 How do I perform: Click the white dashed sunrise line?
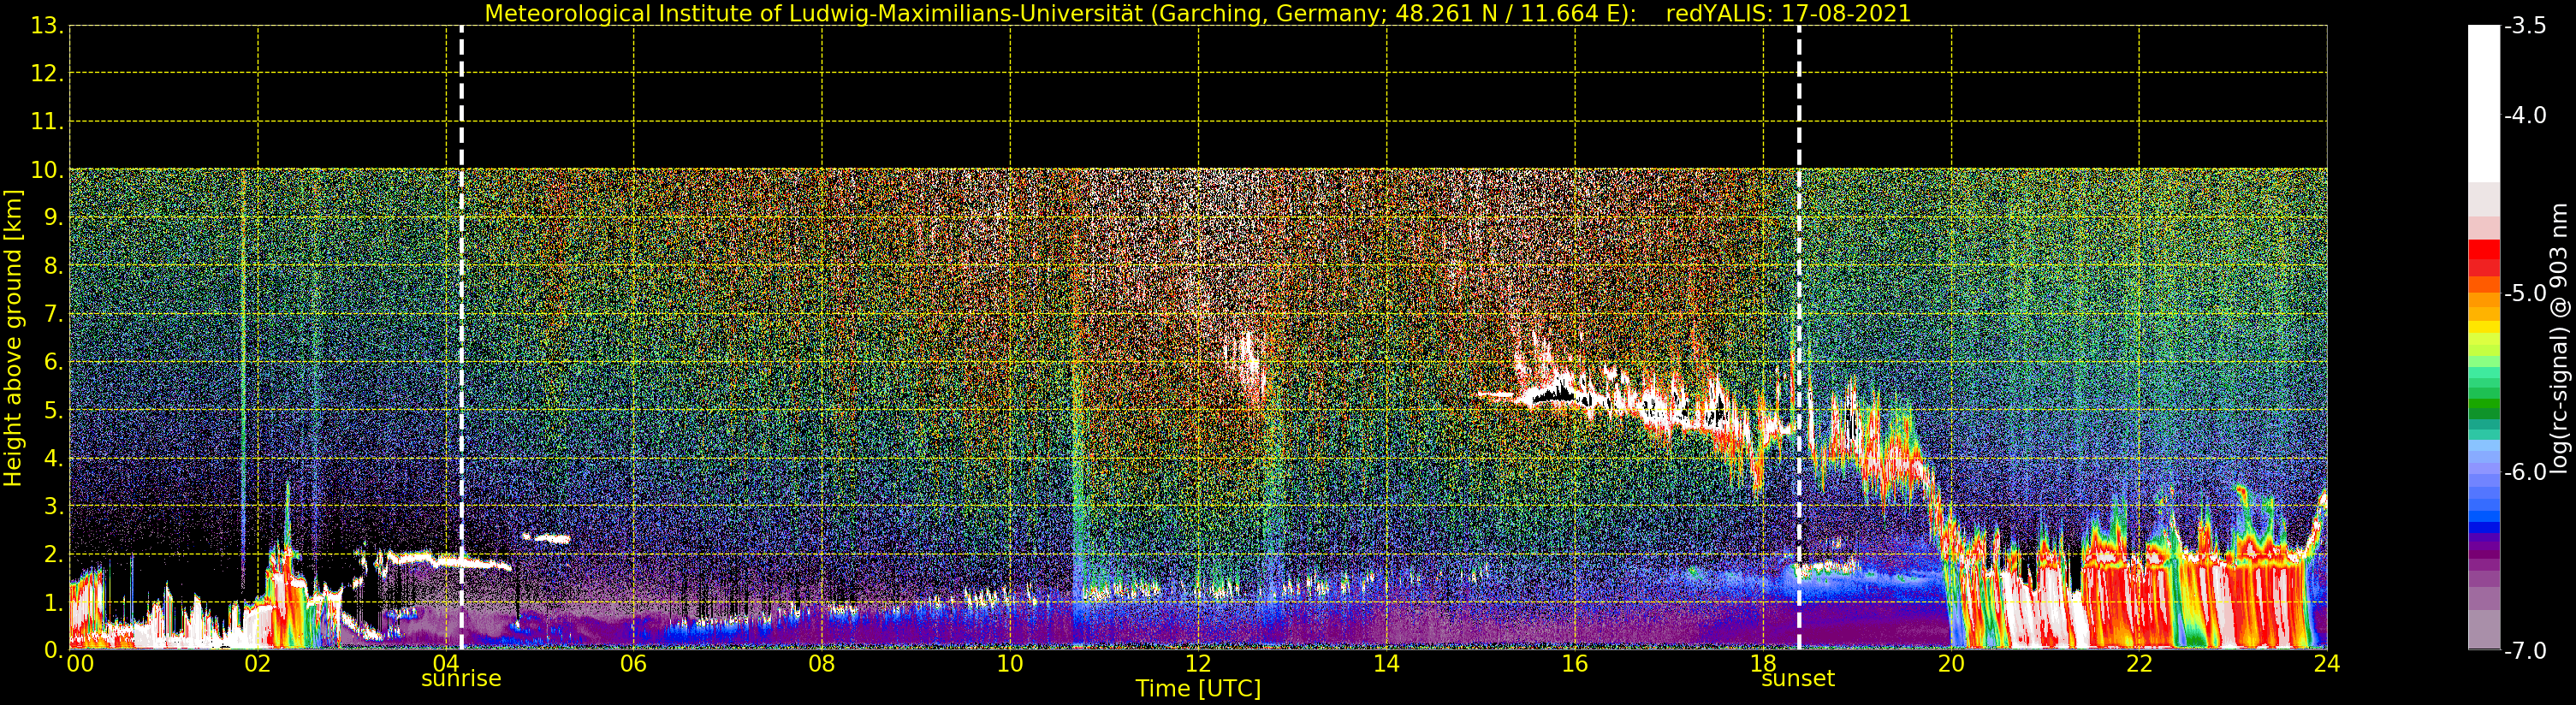461,337
